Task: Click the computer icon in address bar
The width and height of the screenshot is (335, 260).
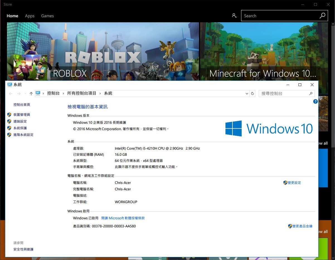Action: click(38, 93)
